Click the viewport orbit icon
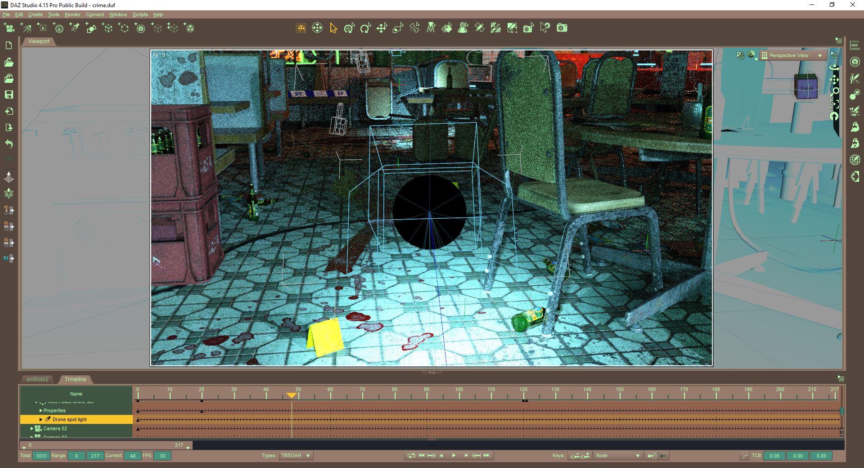Viewport: 864px width, 468px height. pyautogui.click(x=835, y=68)
